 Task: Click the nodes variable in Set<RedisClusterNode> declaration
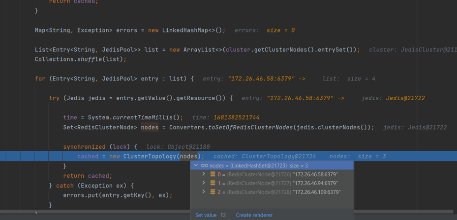click(x=150, y=127)
